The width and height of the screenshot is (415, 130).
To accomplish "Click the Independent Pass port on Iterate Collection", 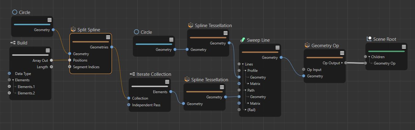I will click(129, 105).
